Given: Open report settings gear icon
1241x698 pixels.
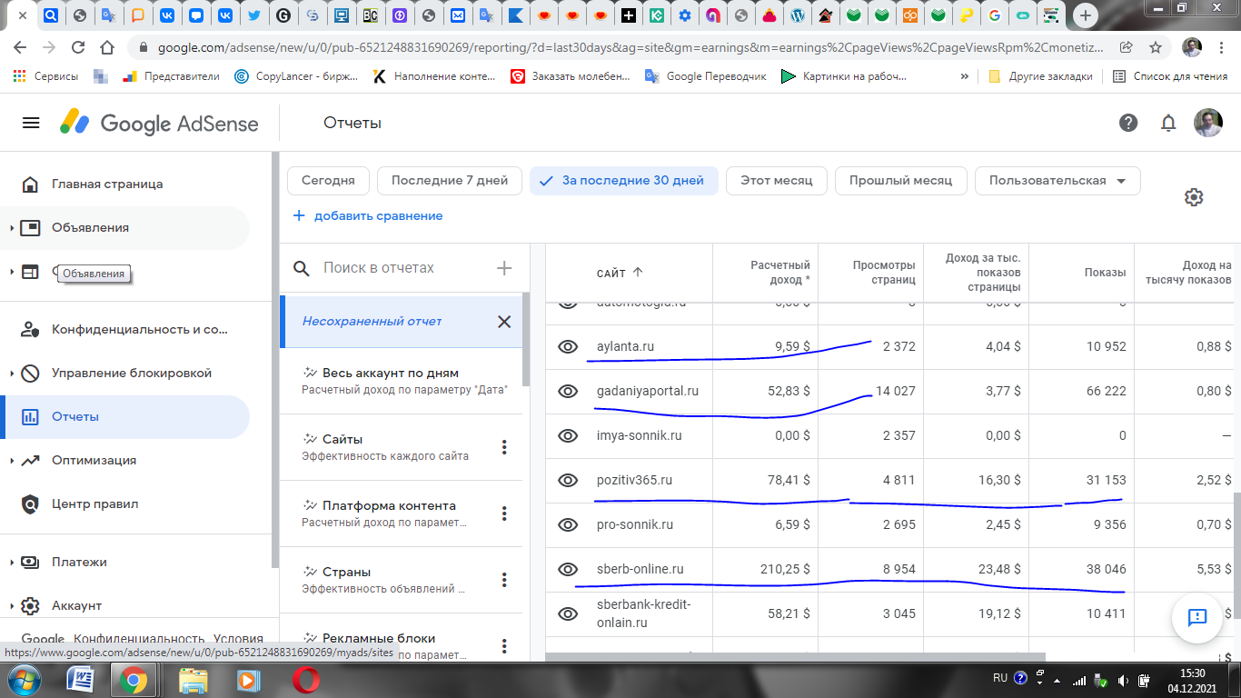Looking at the screenshot, I should tap(1194, 197).
